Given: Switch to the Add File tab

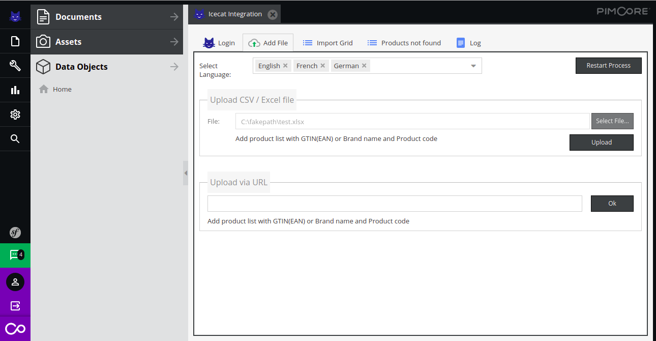Looking at the screenshot, I should coord(268,43).
